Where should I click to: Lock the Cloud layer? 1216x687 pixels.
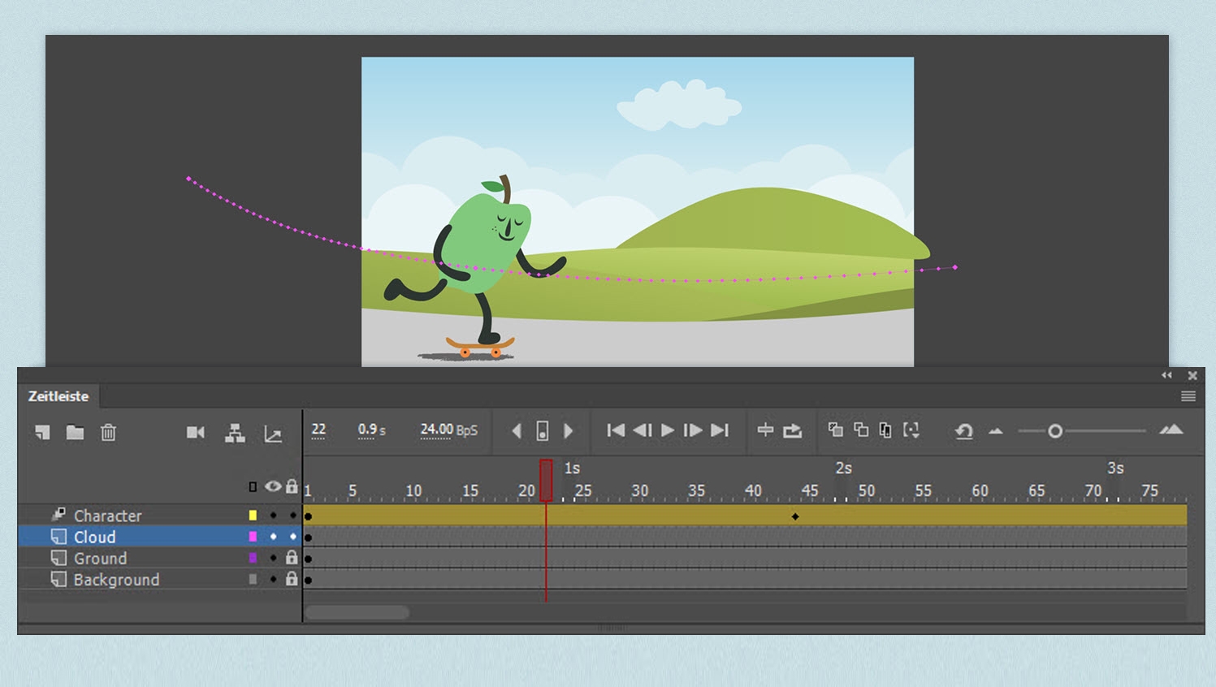pos(292,537)
